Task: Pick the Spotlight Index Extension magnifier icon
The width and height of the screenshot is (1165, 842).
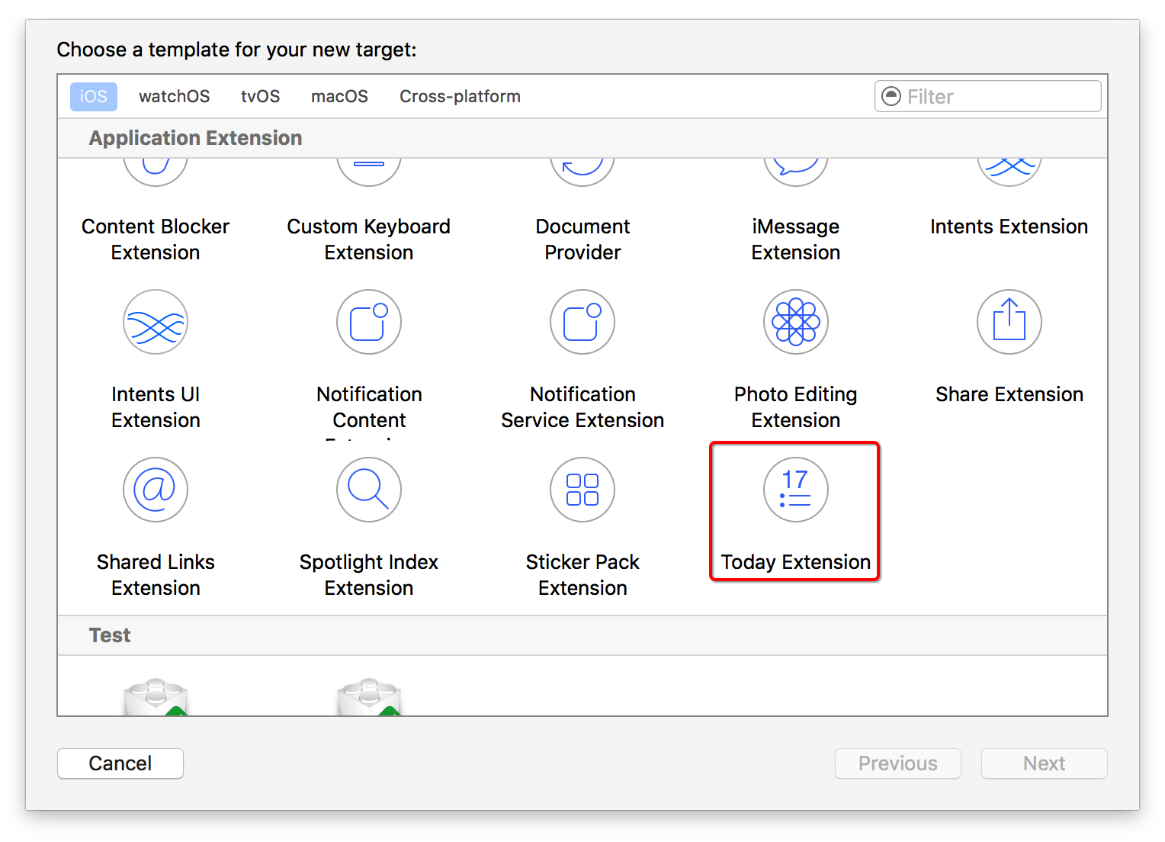Action: 369,490
